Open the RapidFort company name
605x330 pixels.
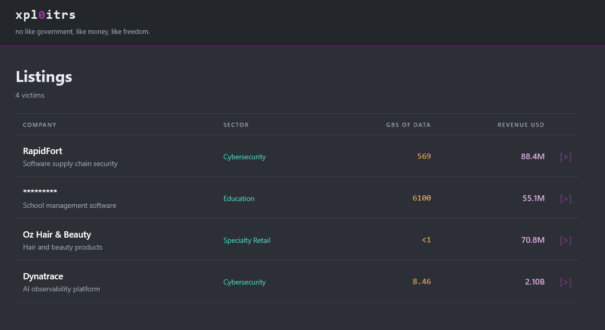pos(42,151)
